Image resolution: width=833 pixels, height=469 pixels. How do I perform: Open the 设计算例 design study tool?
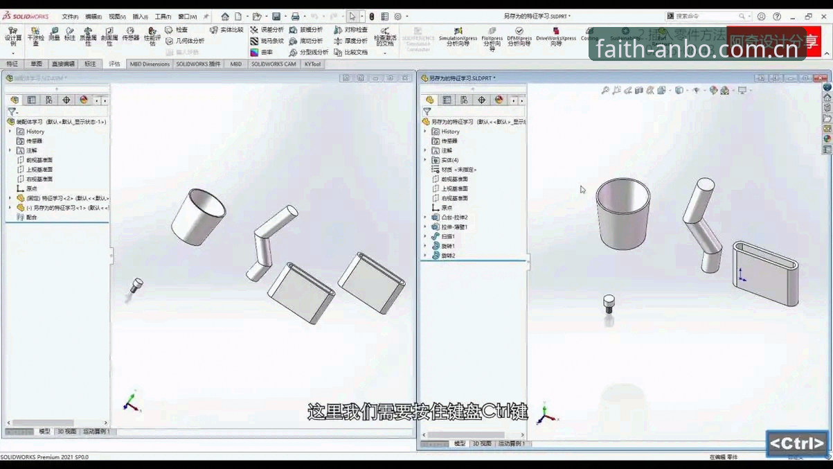(x=12, y=35)
